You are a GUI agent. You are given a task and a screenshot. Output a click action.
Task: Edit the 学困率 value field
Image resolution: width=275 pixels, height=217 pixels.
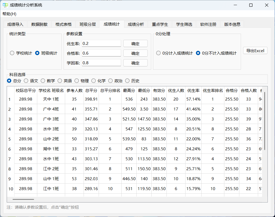pyautogui.click(x=101, y=63)
